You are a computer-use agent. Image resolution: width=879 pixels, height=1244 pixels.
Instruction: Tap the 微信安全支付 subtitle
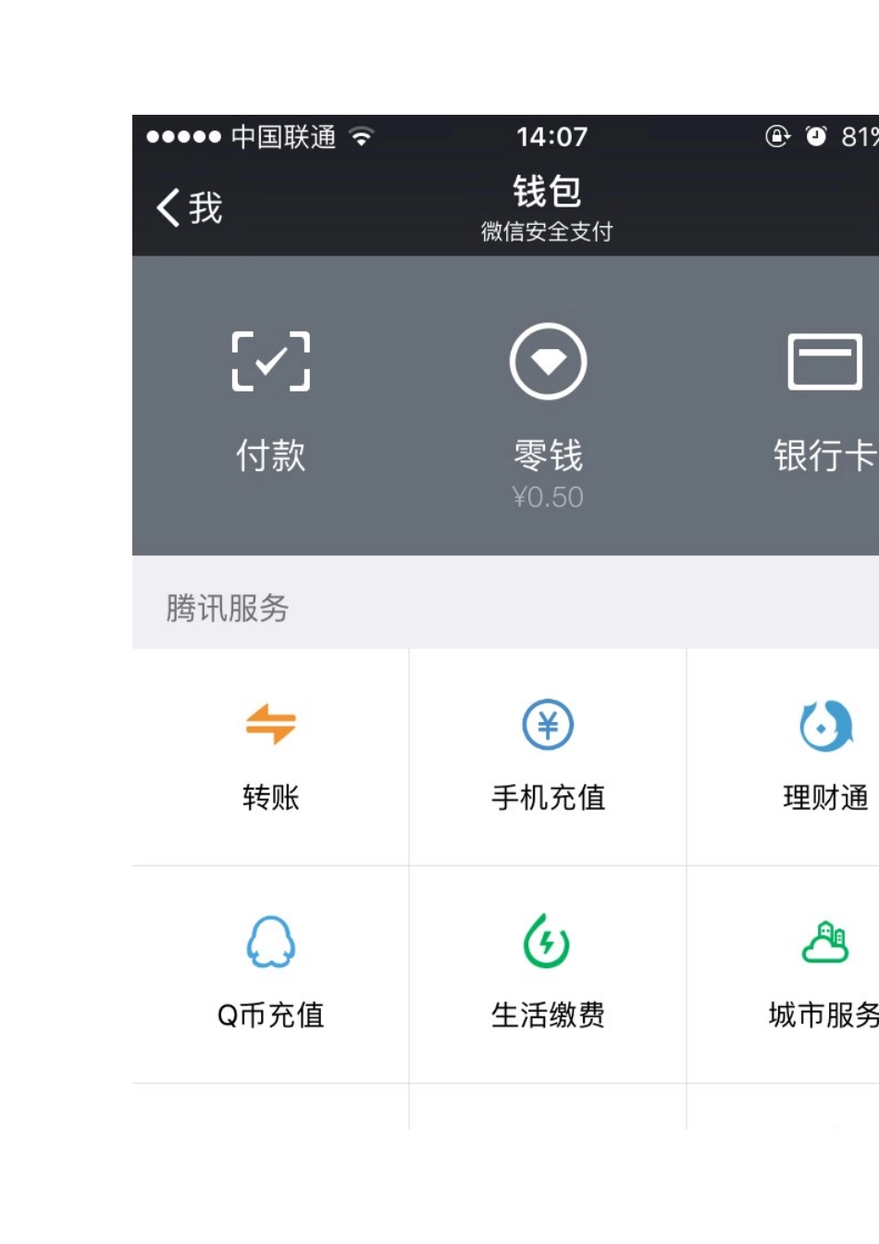547,231
